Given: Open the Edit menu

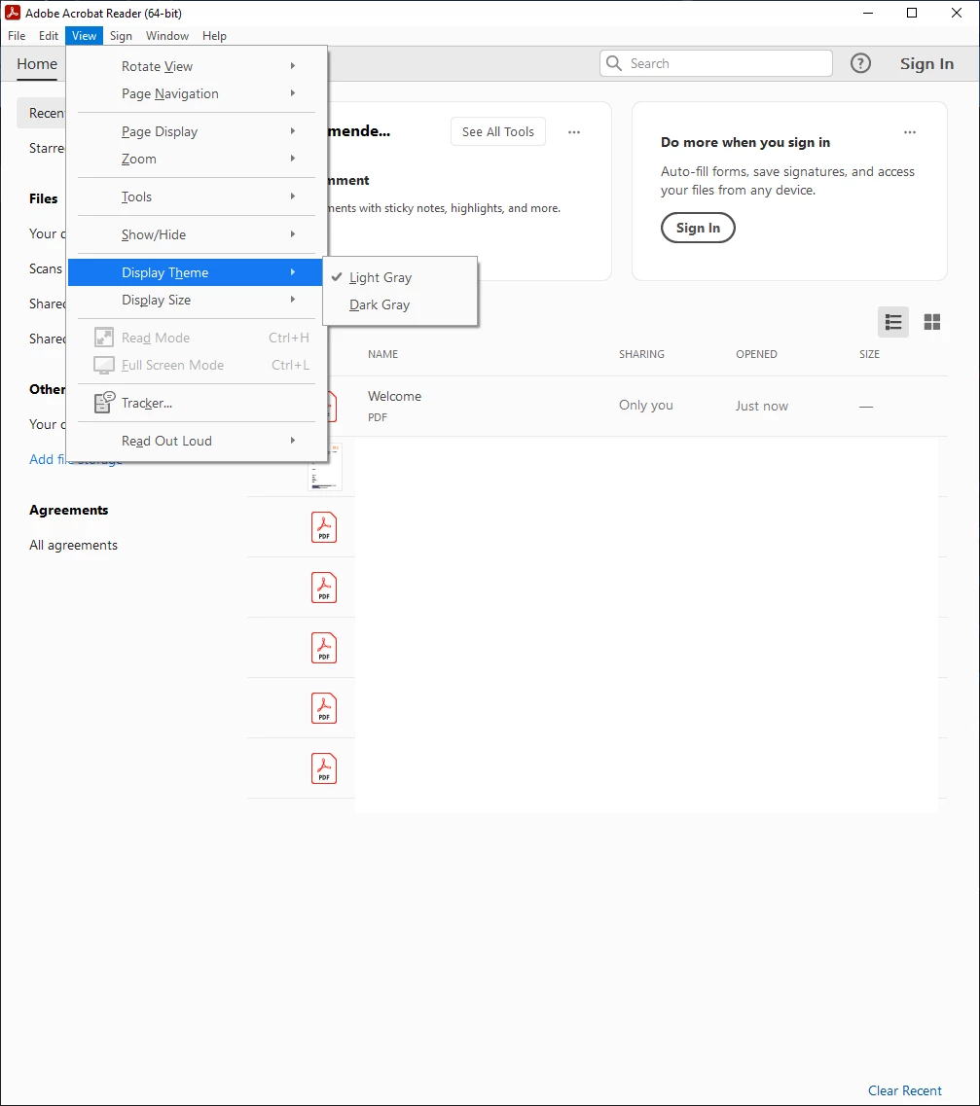Looking at the screenshot, I should pyautogui.click(x=49, y=36).
